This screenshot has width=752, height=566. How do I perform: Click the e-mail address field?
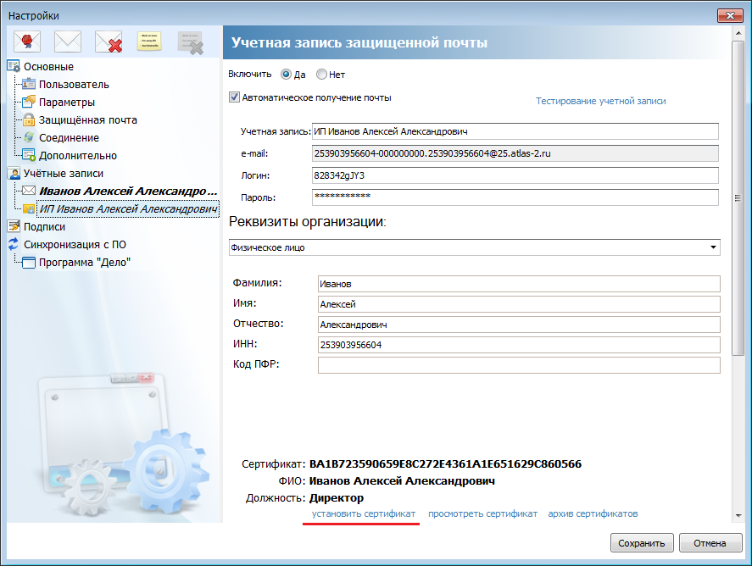(x=515, y=153)
